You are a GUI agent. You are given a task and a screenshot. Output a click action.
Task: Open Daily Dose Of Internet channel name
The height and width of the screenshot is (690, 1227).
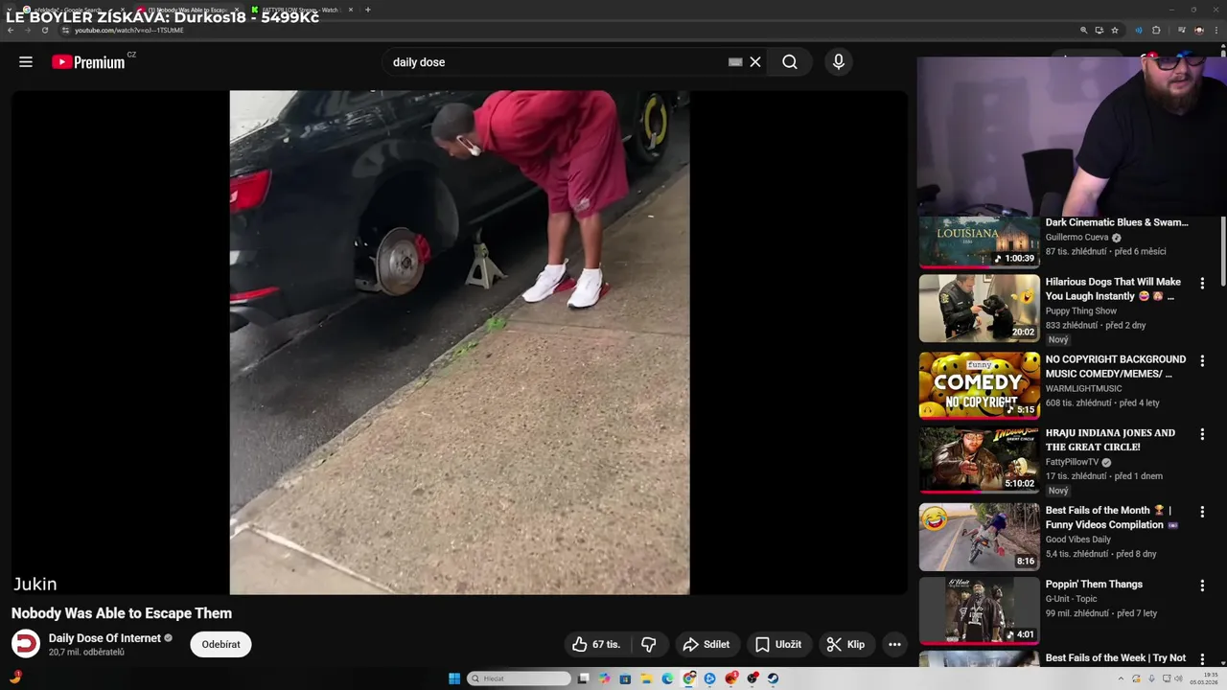104,638
